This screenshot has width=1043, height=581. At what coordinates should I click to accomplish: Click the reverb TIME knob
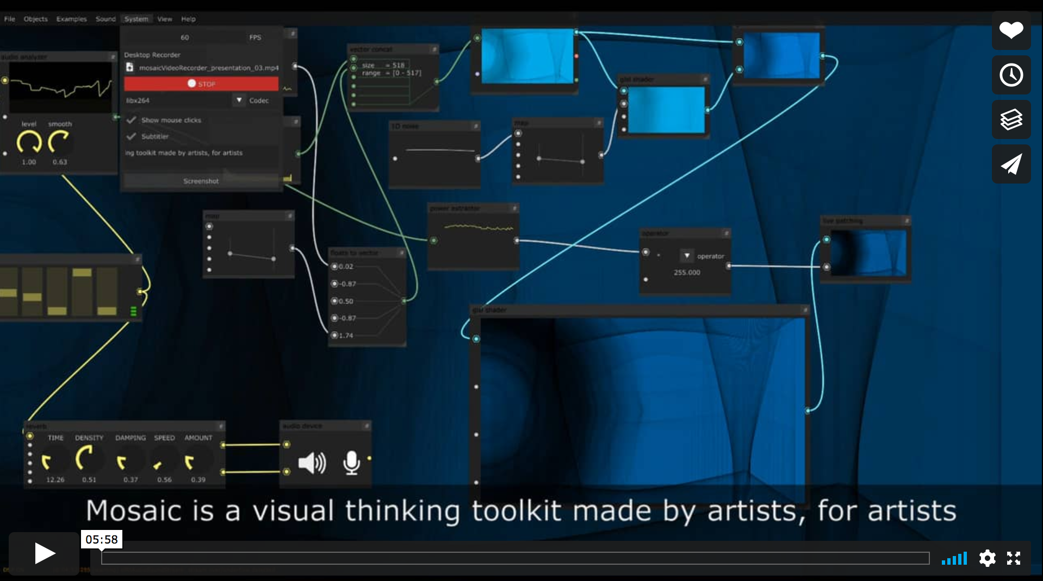pos(55,460)
